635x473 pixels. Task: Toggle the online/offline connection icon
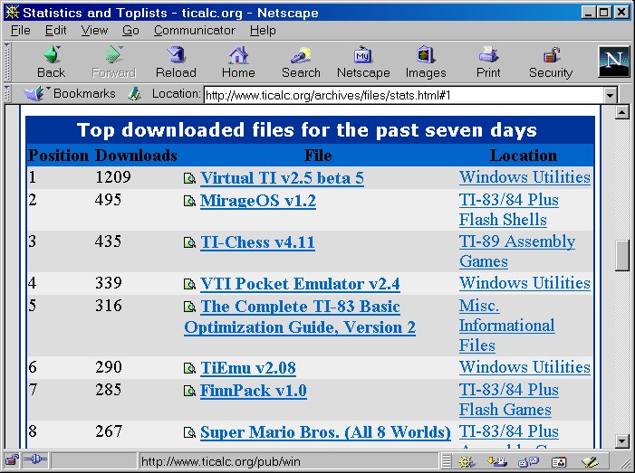coord(34,461)
